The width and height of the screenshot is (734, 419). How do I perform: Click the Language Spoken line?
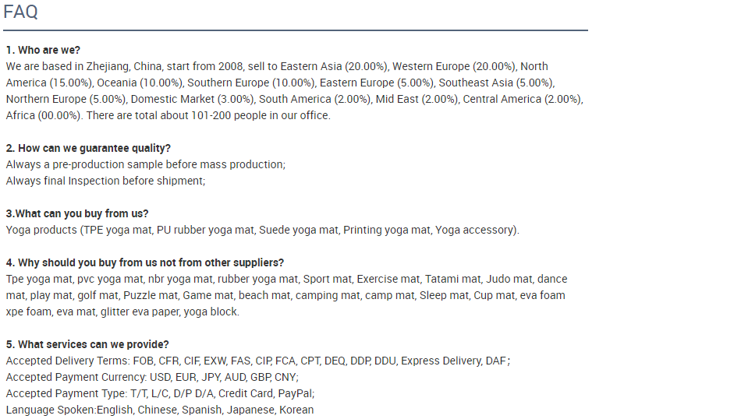pyautogui.click(x=160, y=410)
